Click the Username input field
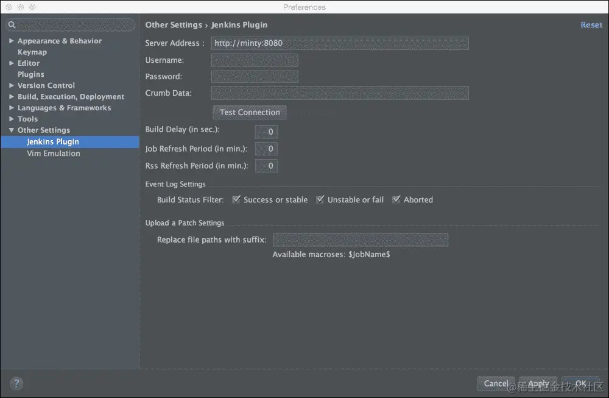Viewport: 609px width, 398px height. [x=255, y=60]
